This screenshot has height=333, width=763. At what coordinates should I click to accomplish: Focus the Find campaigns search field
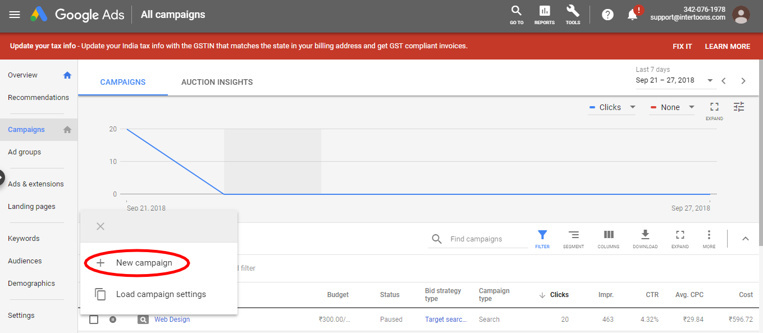487,239
